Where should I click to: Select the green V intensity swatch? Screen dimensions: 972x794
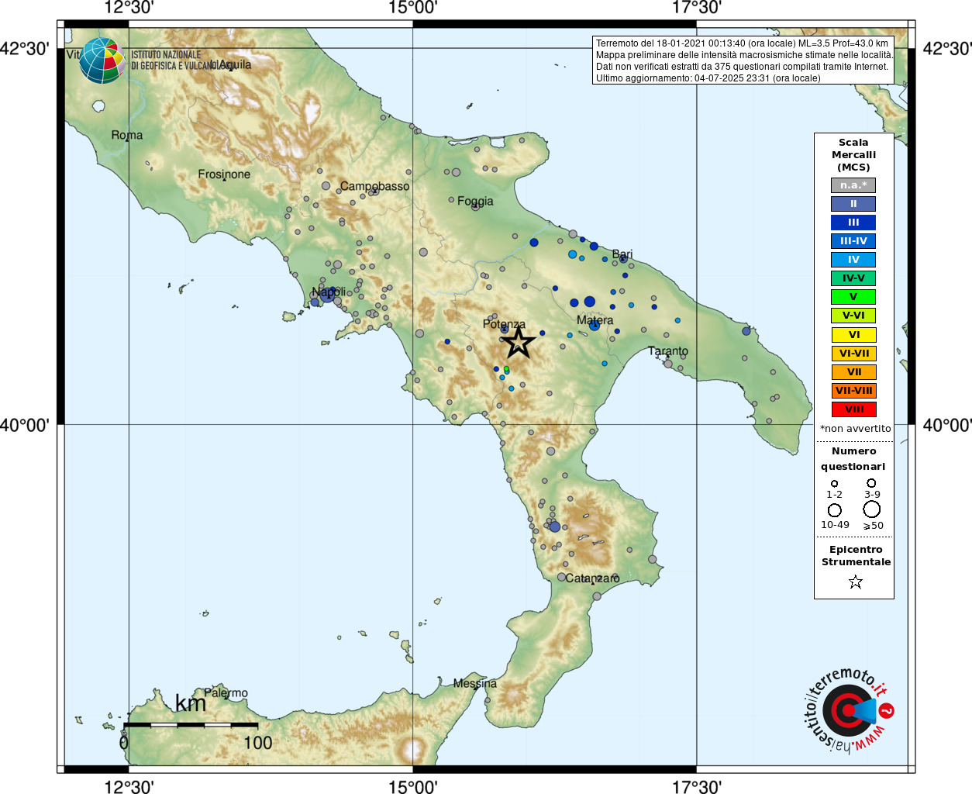(853, 297)
